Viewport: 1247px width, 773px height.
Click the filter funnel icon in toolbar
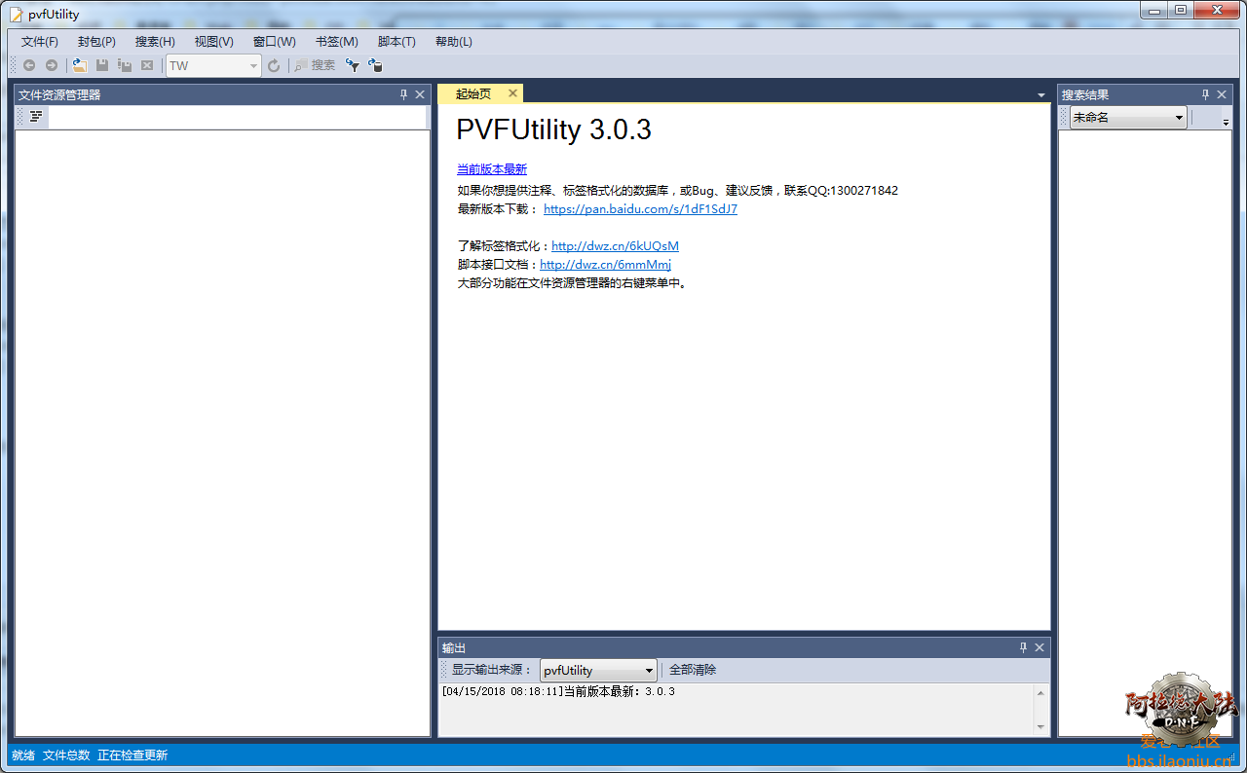pyautogui.click(x=353, y=65)
